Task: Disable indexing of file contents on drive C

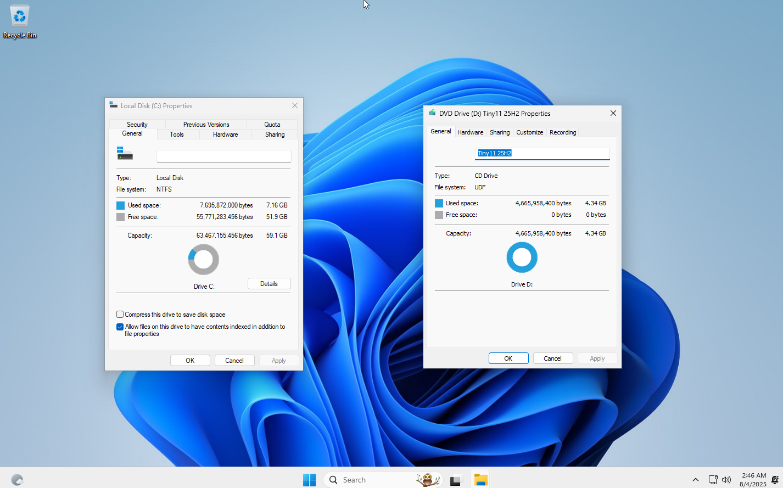Action: (120, 327)
